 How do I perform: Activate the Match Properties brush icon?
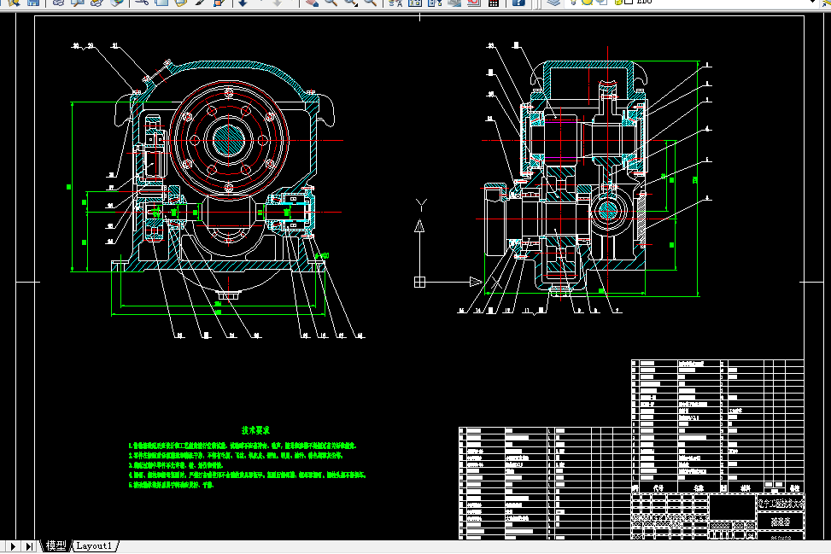[200, 2]
